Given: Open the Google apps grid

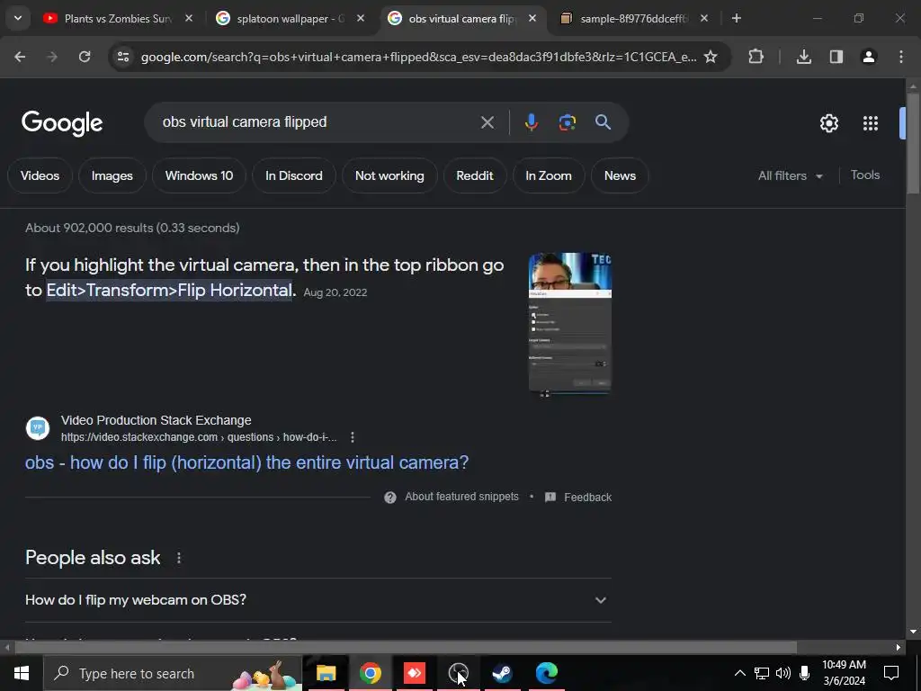Looking at the screenshot, I should [871, 123].
